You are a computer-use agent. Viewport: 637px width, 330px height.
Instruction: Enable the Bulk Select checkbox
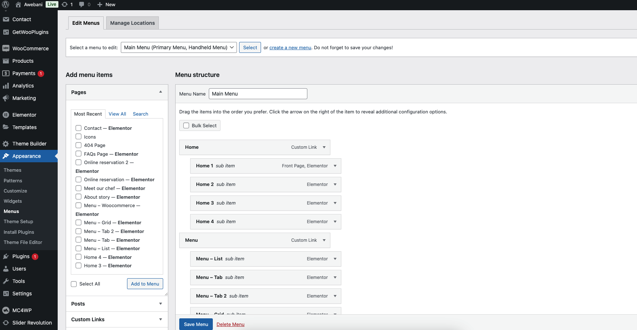(186, 125)
